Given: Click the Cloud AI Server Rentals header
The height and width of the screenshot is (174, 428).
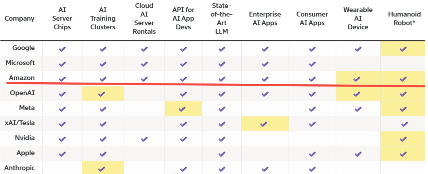Looking at the screenshot, I should pos(144,19).
